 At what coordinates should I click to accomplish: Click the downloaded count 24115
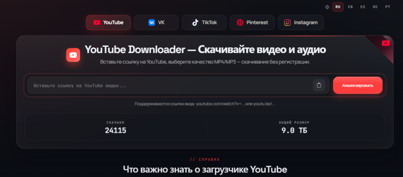pos(115,130)
